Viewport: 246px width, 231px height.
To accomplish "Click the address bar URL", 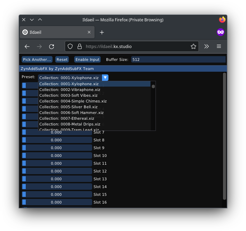I will click(108, 47).
